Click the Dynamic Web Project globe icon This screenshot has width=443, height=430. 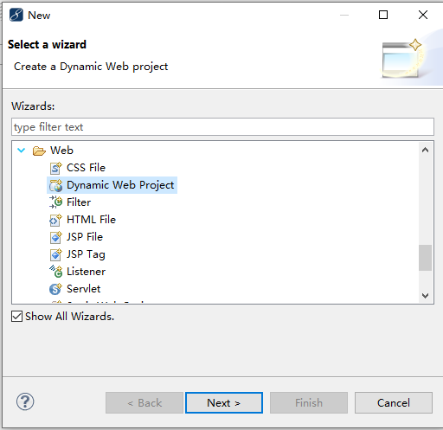point(55,185)
